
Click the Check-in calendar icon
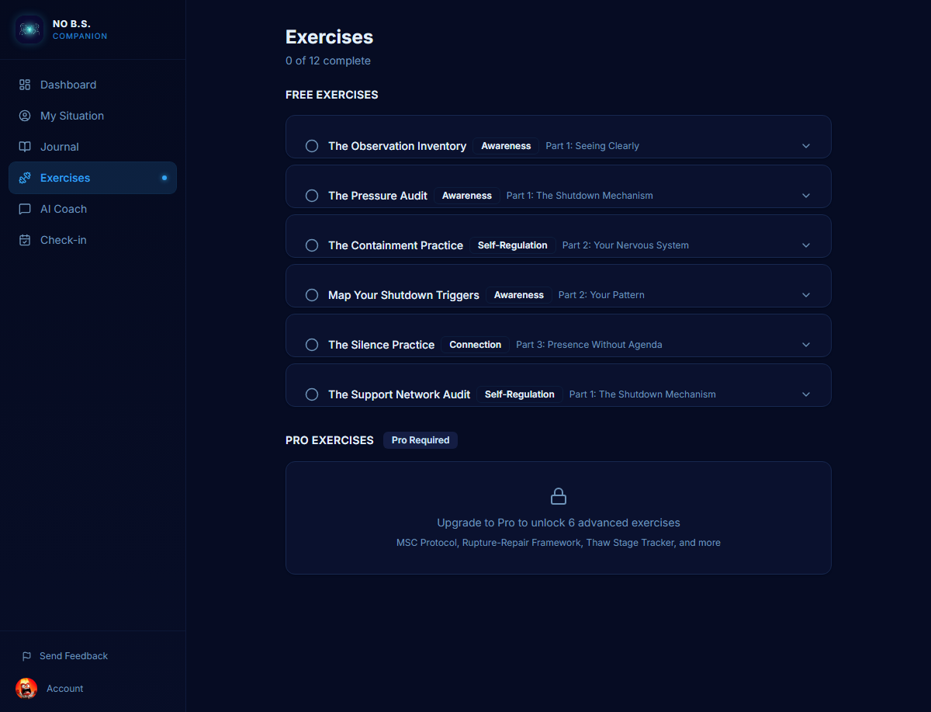(25, 240)
